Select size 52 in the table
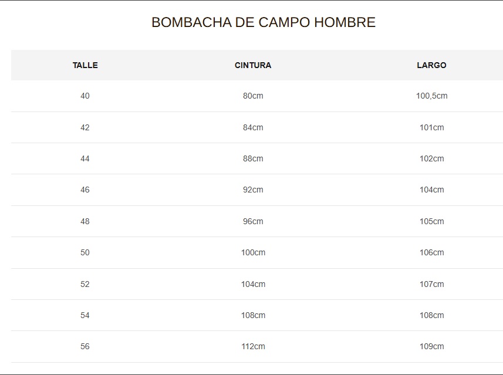The width and height of the screenshot is (503, 375). [x=85, y=284]
